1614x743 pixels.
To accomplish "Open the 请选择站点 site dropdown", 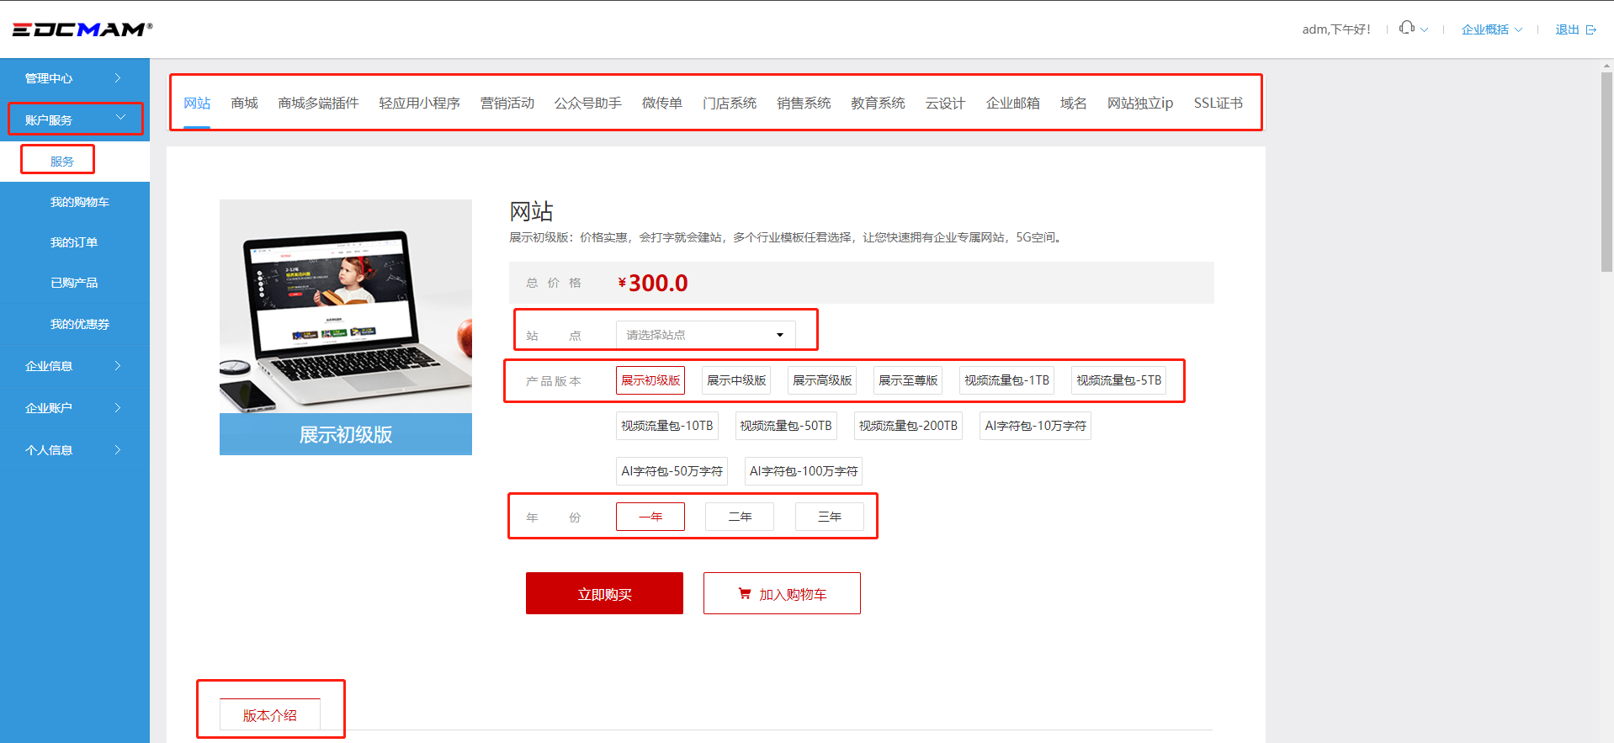I will pos(705,335).
